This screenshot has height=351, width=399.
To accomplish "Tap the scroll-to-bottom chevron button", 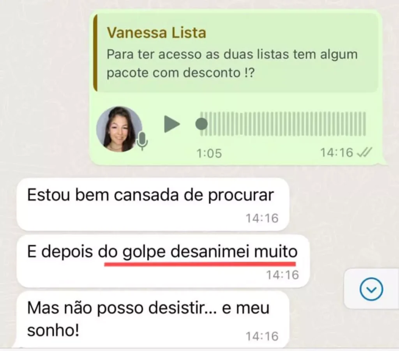I will tap(371, 289).
